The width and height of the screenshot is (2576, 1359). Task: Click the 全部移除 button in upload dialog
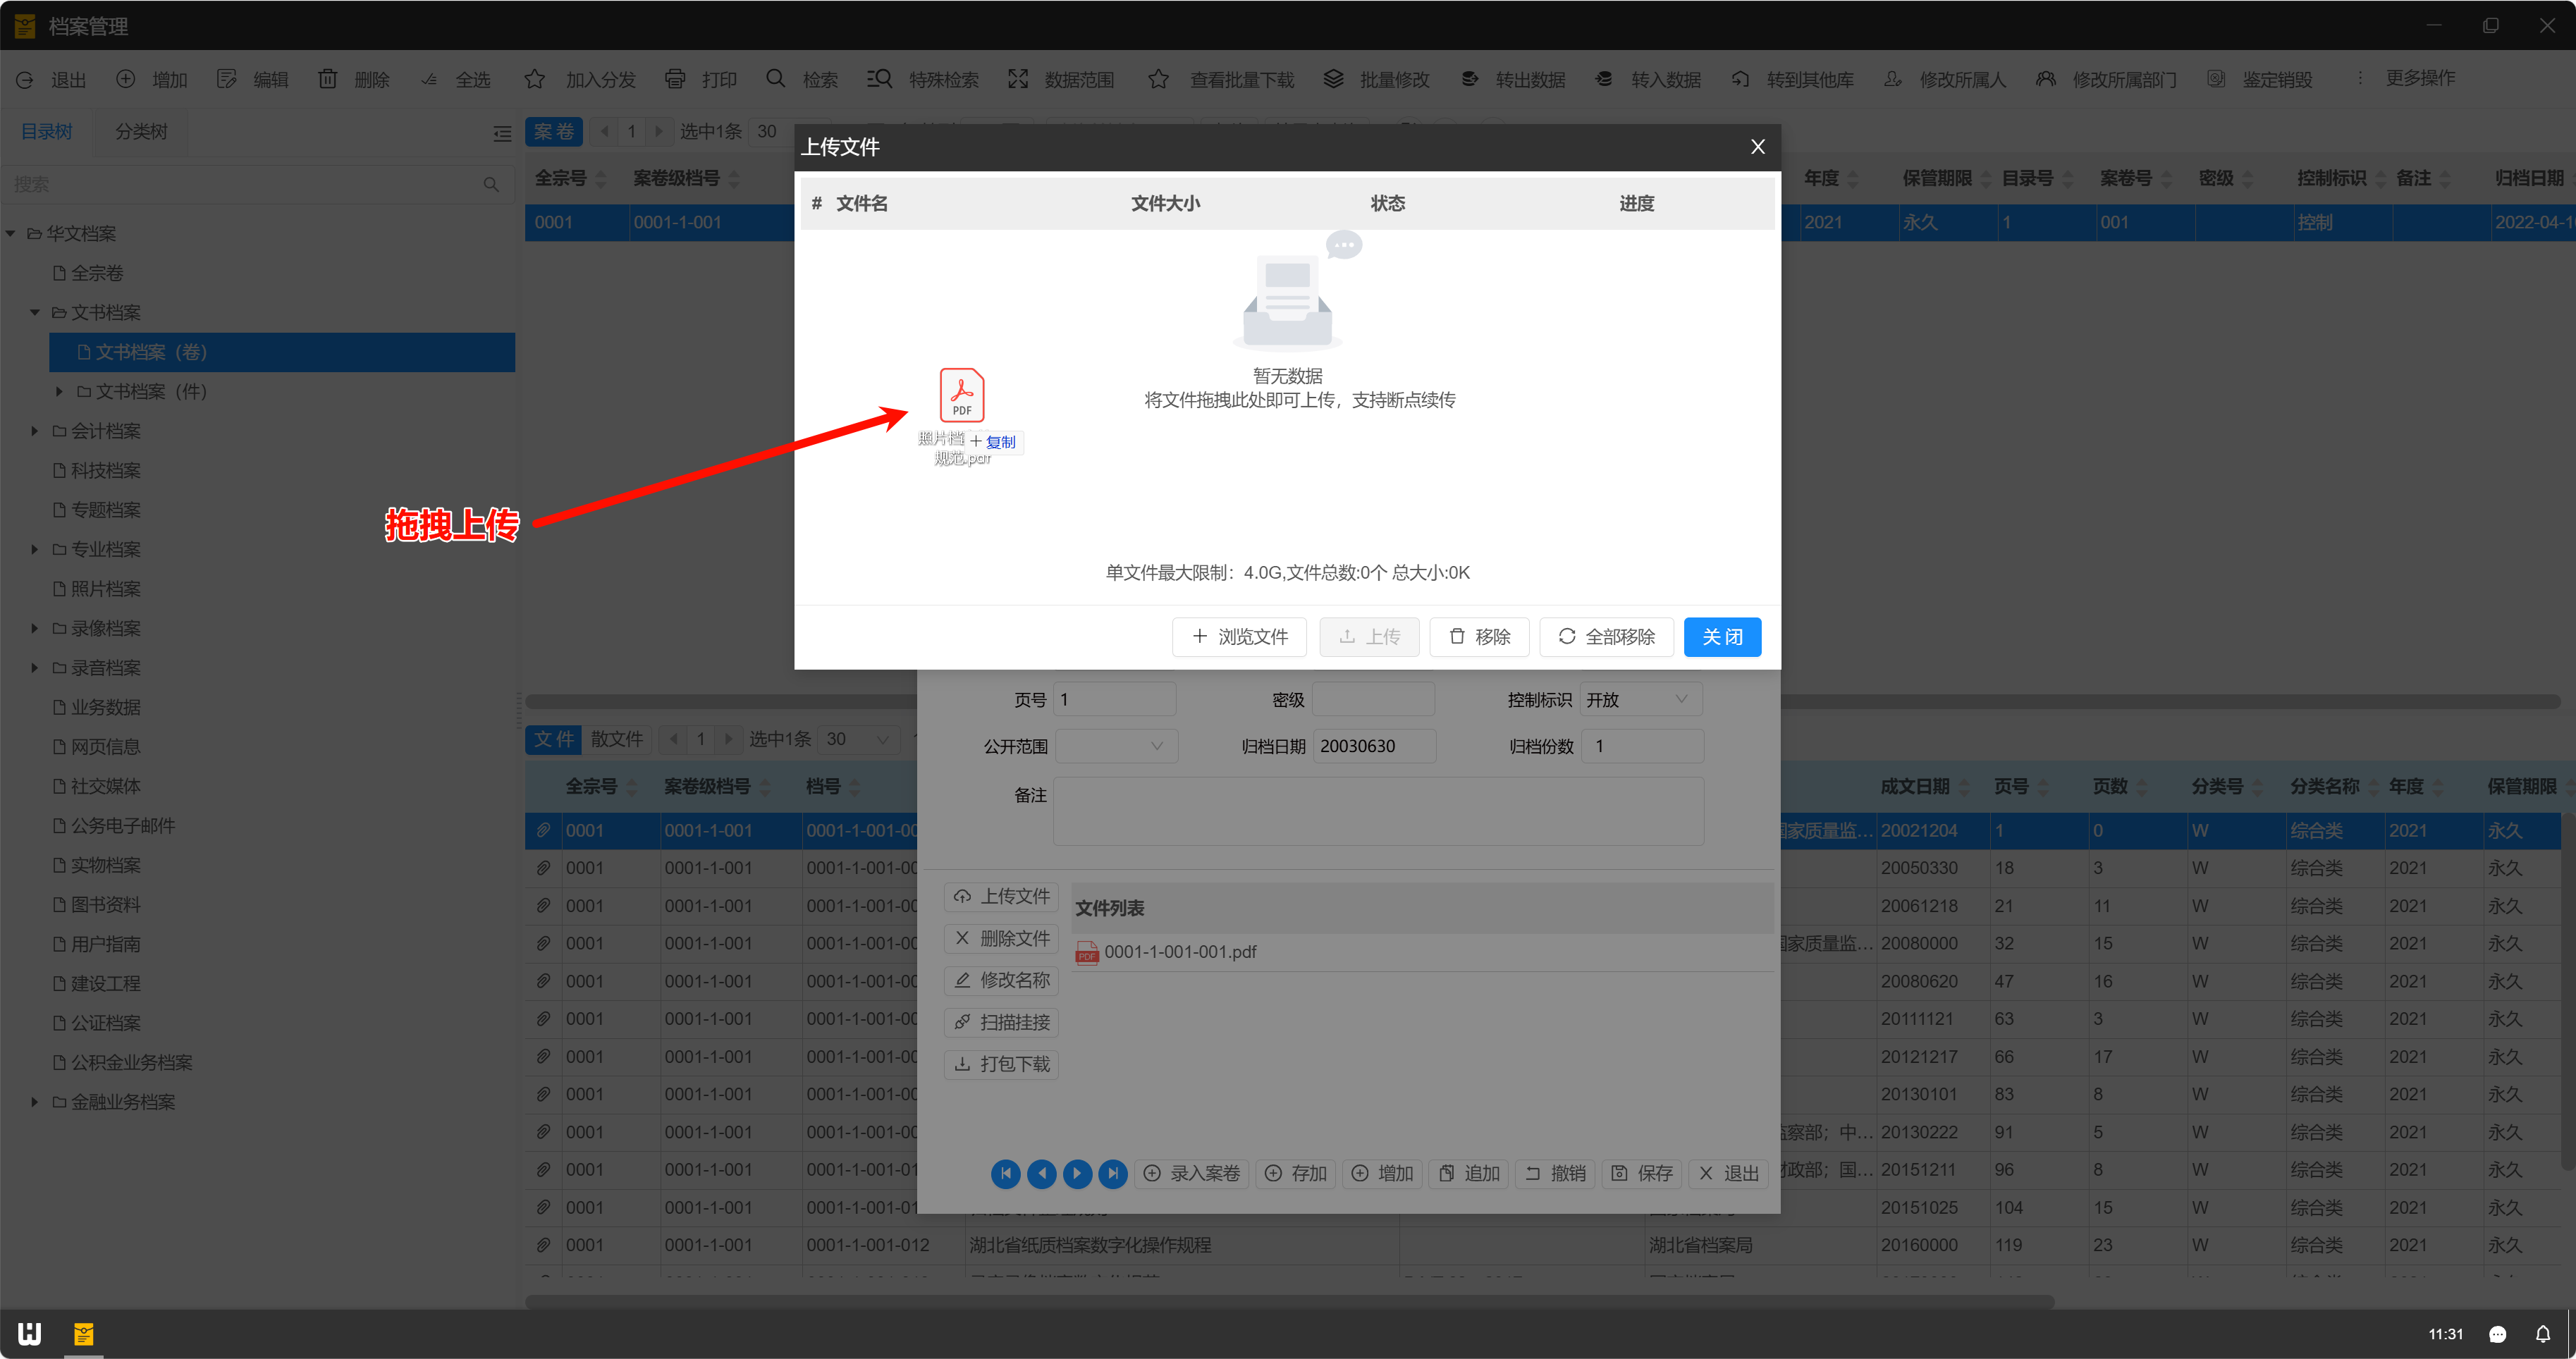pyautogui.click(x=1606, y=637)
